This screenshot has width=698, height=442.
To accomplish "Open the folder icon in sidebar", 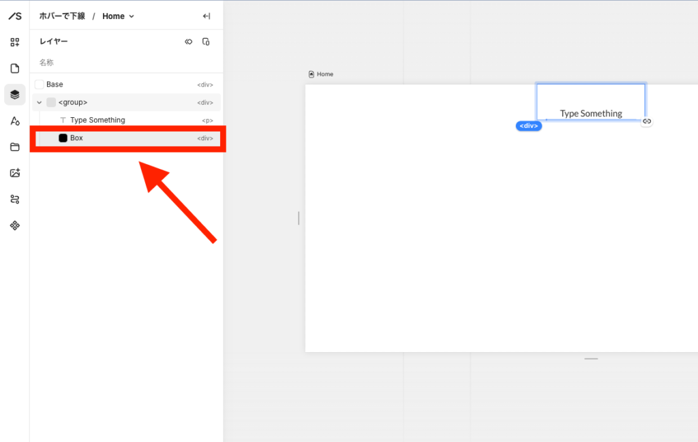I will point(14,147).
